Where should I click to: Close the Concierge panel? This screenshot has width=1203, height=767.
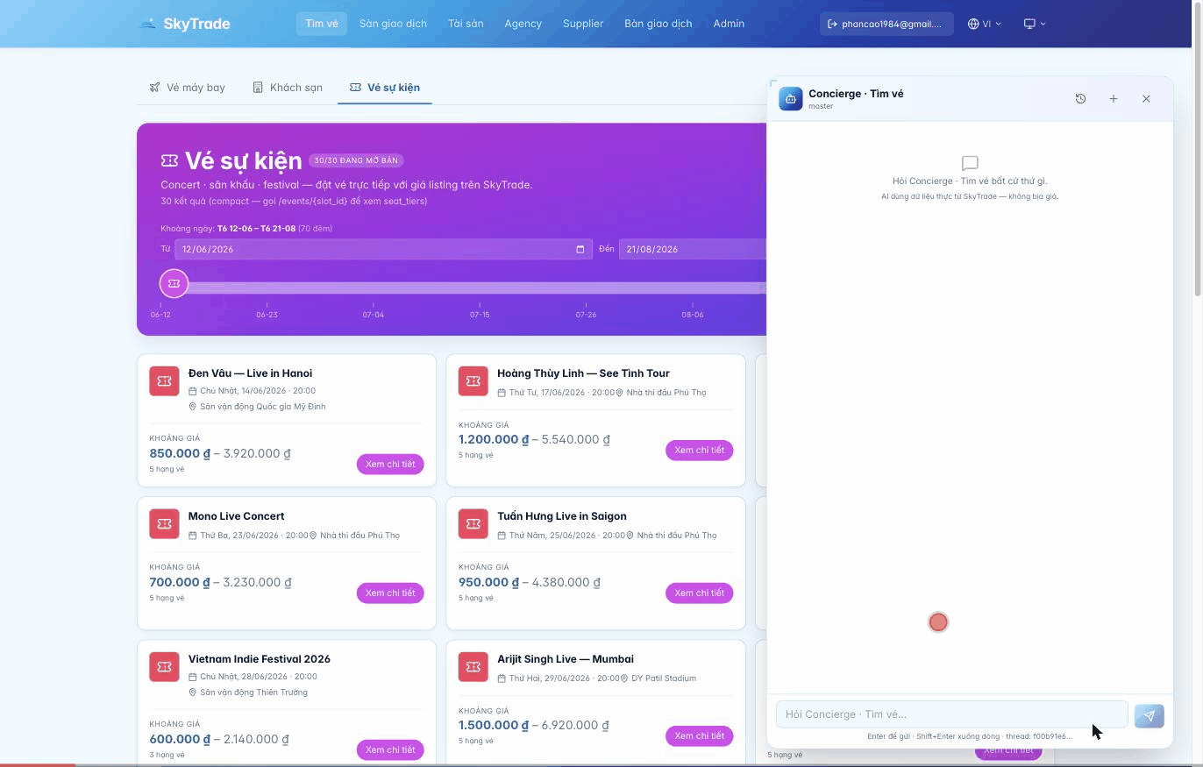pyautogui.click(x=1146, y=99)
